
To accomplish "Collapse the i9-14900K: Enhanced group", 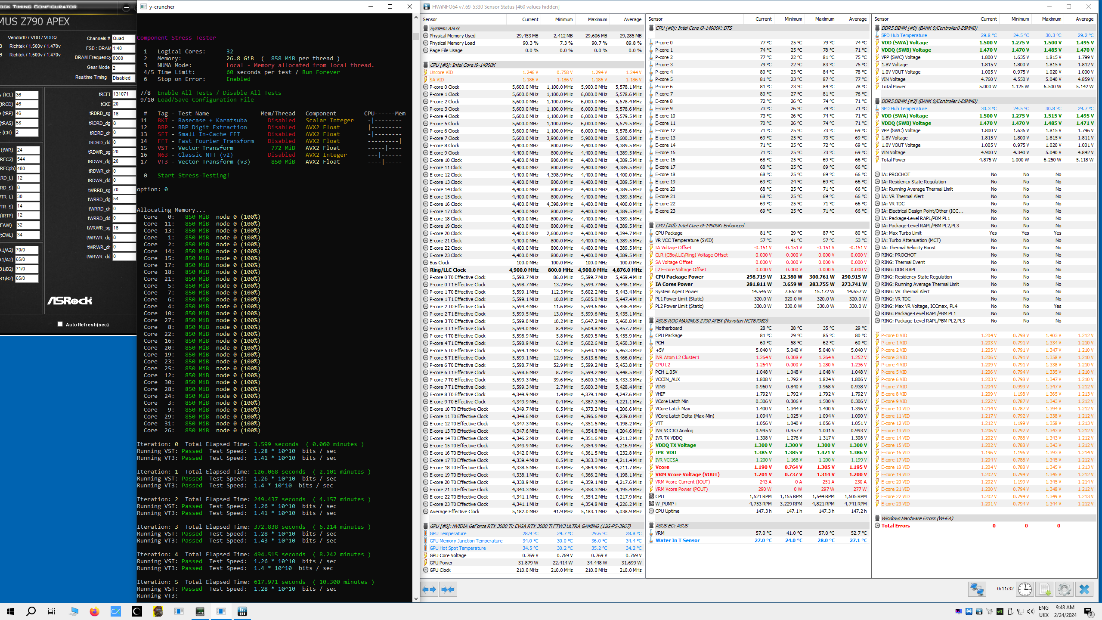I will [x=651, y=226].
